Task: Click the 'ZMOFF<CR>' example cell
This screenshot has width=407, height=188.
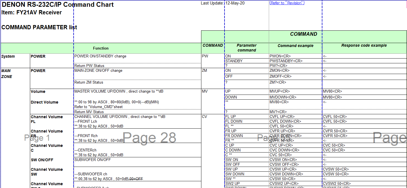Action: click(295, 77)
